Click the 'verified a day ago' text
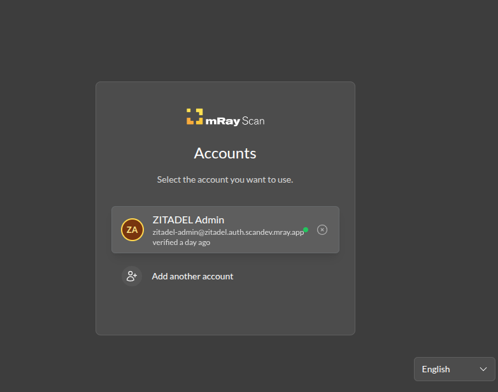The image size is (498, 392). (181, 242)
